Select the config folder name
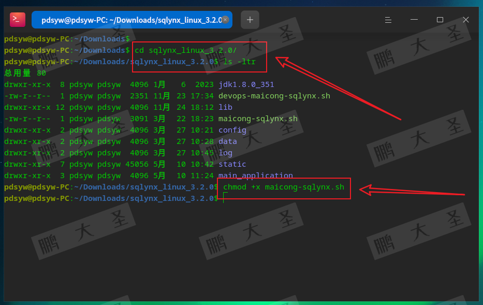Image resolution: width=483 pixels, height=305 pixels. (232, 130)
